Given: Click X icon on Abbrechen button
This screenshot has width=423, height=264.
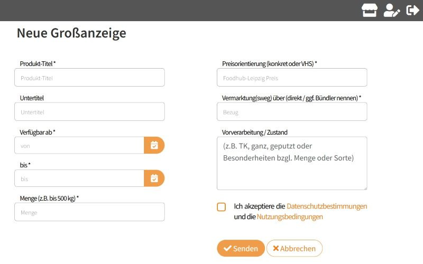Looking at the screenshot, I should (275, 248).
